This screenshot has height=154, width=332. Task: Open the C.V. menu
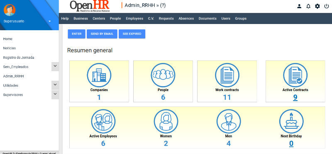click(151, 18)
